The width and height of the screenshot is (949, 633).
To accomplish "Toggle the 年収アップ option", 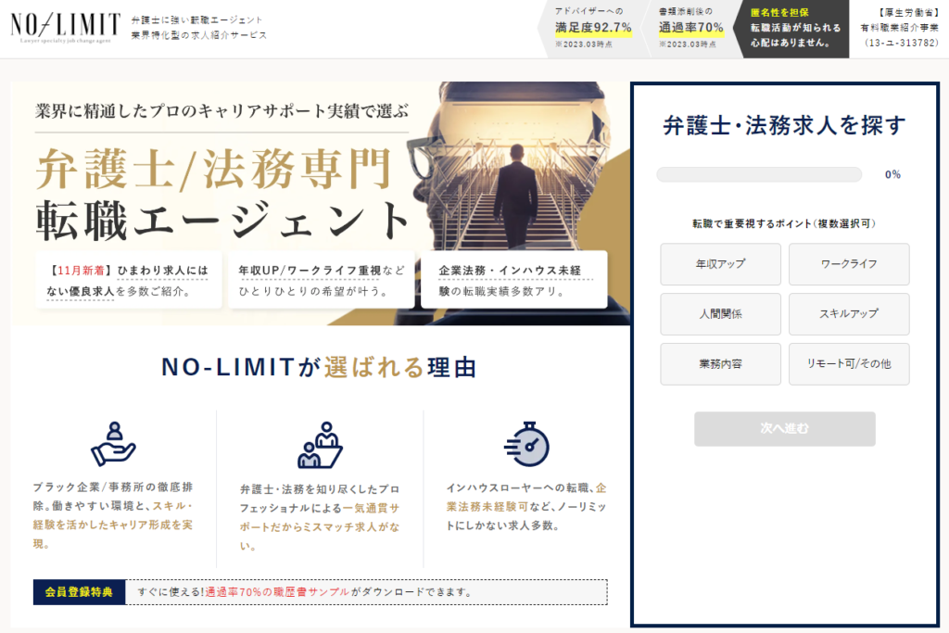I will tap(720, 264).
